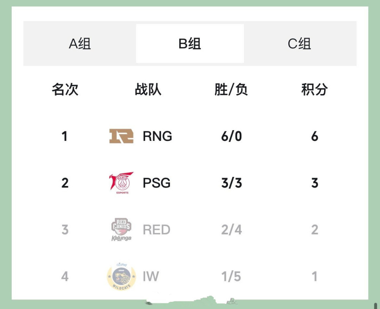Click the 战队 column header
The height and width of the screenshot is (309, 380).
coord(148,90)
